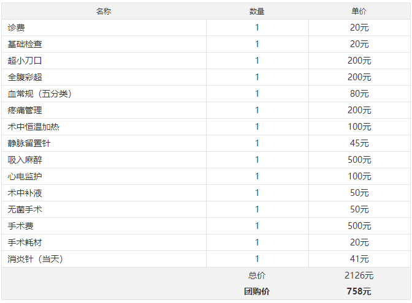Viewport: 412px width, 303px height.
Task: Select the 诊费 row name
Action: 17,28
